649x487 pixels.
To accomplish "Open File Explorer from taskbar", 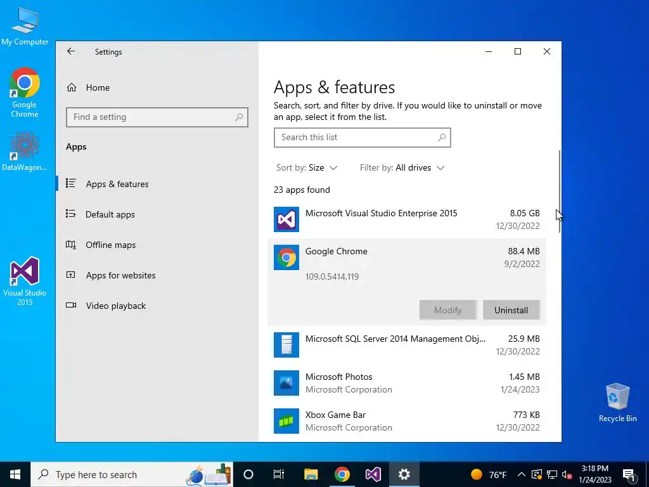I will 311,474.
